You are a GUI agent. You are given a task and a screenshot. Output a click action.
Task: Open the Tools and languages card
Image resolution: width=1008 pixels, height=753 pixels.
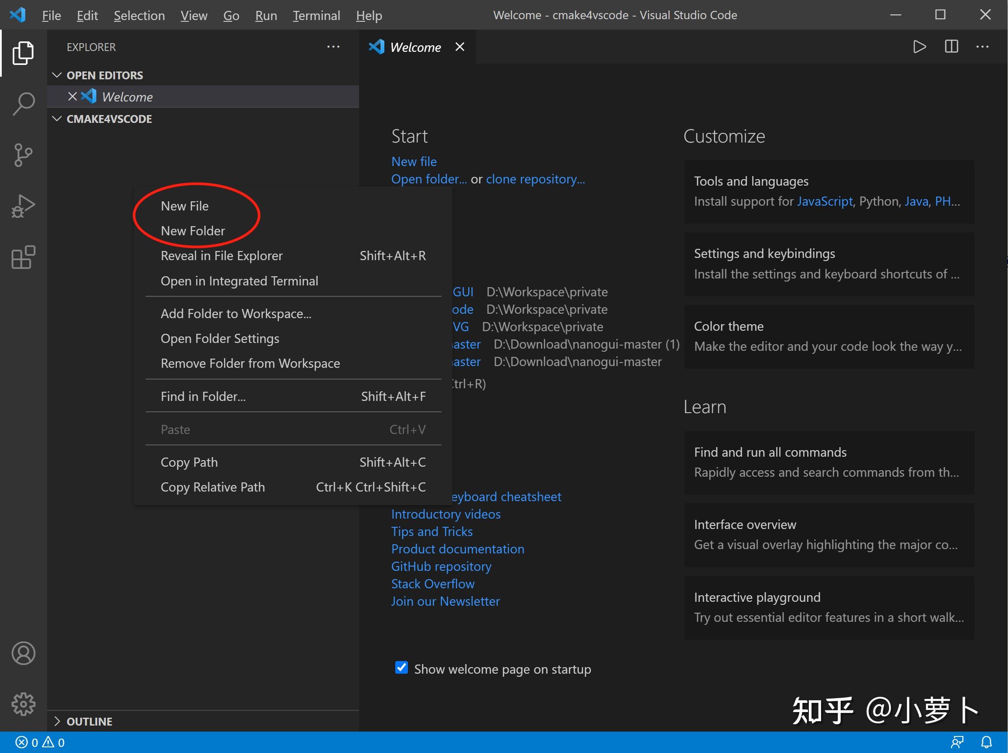click(829, 192)
